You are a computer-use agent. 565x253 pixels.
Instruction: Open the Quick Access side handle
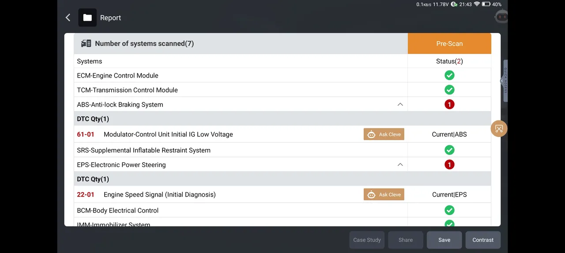505,81
